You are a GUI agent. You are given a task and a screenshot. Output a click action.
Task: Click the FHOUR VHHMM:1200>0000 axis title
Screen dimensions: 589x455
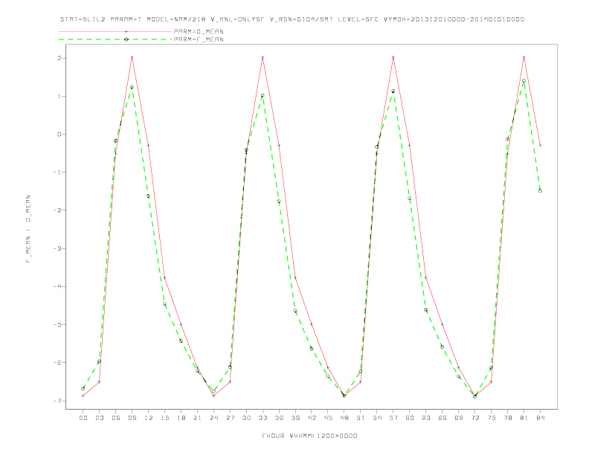309,436
